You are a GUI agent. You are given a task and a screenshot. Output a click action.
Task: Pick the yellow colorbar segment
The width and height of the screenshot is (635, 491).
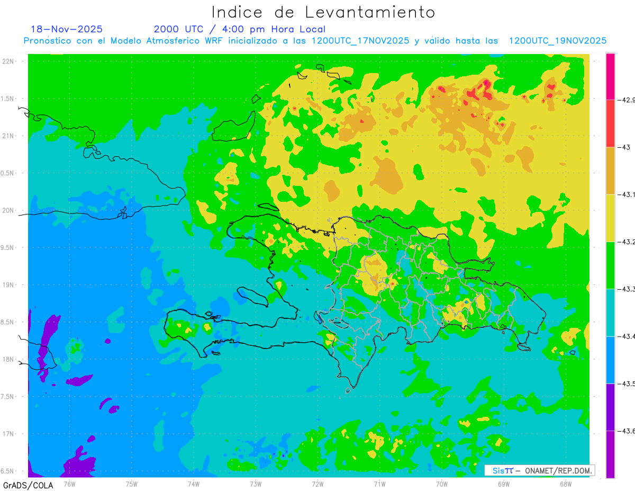pyautogui.click(x=610, y=218)
